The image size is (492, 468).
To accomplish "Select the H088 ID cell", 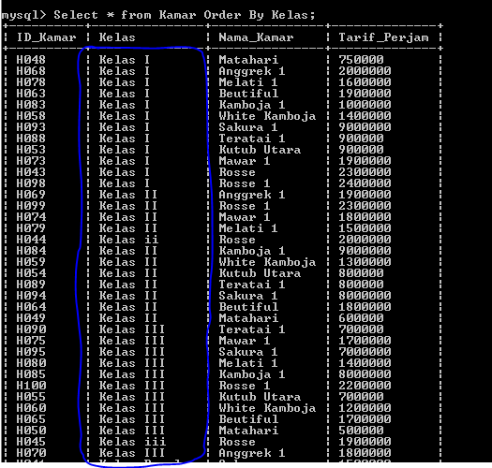I will [x=31, y=139].
